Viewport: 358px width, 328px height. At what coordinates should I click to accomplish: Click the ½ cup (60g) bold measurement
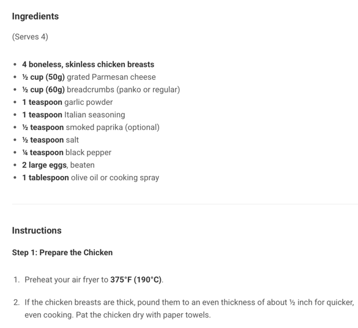coord(43,90)
